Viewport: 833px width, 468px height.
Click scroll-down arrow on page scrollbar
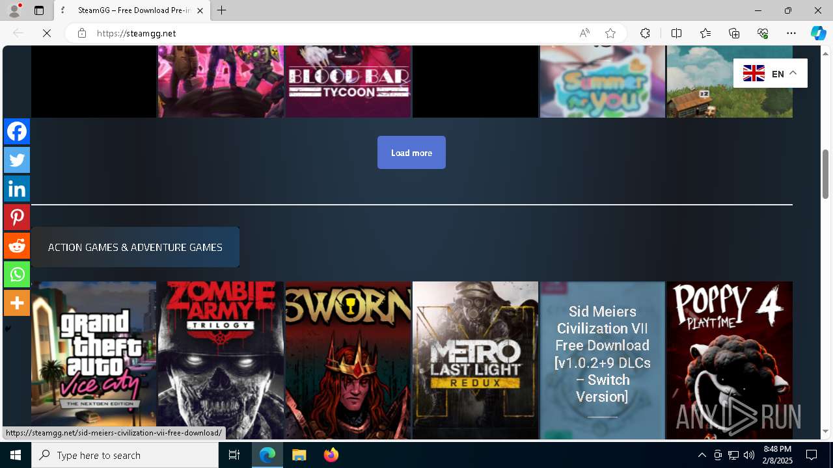point(826,432)
